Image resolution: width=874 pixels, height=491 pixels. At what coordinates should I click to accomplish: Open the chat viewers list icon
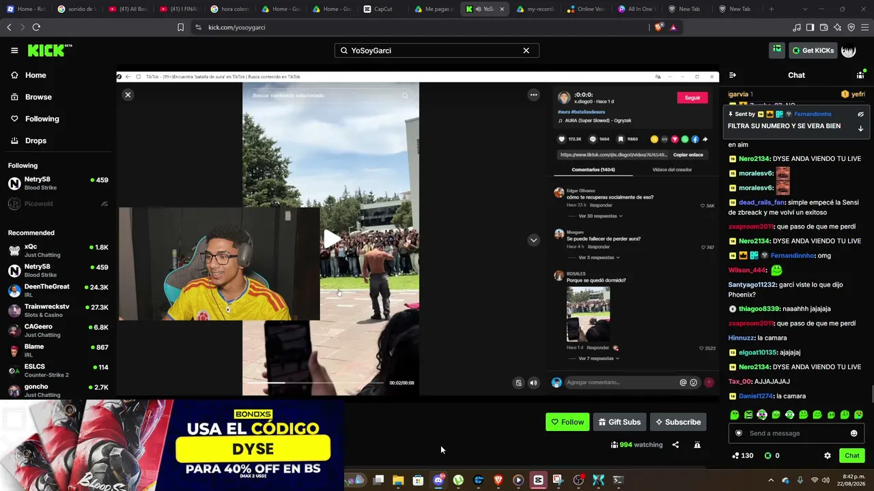pyautogui.click(x=860, y=75)
